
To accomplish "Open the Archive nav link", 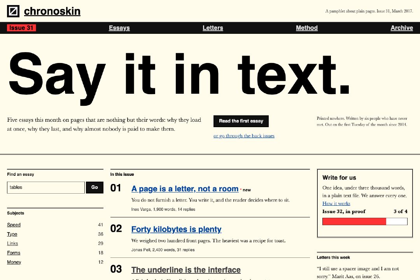I will [x=401, y=28].
